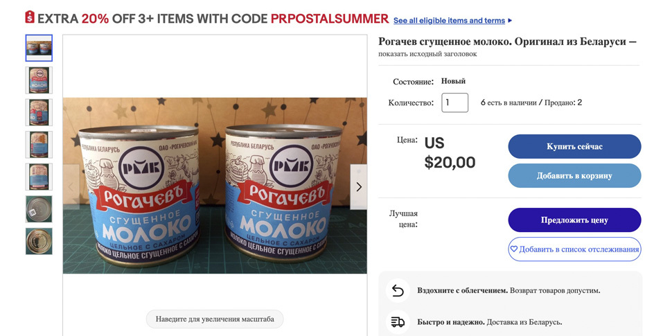Click Добавить в корзину button
The width and height of the screenshot is (672, 336).
[x=574, y=176]
